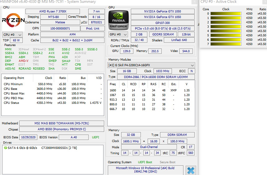Open the GPU #0 selector dropdown
This screenshot has height=175, width=267.
point(118,35)
